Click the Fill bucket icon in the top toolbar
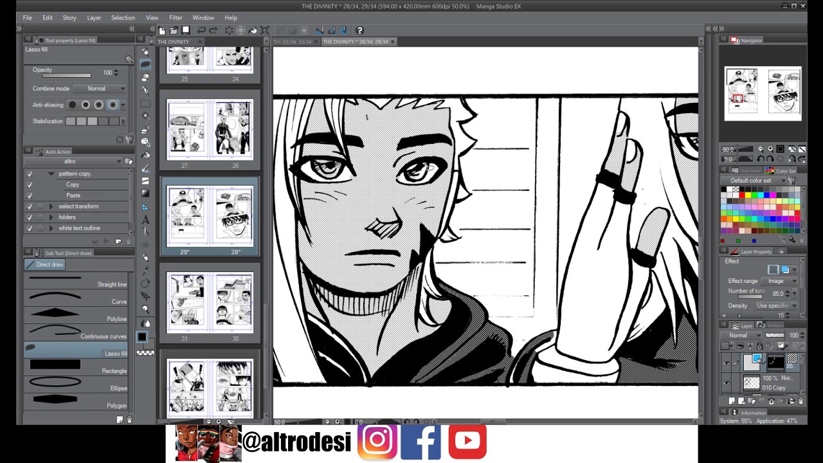This screenshot has width=823, height=463. click(x=253, y=30)
